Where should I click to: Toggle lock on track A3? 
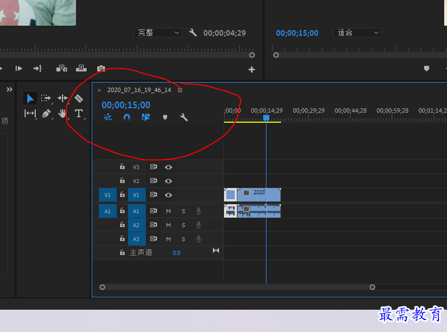point(122,238)
